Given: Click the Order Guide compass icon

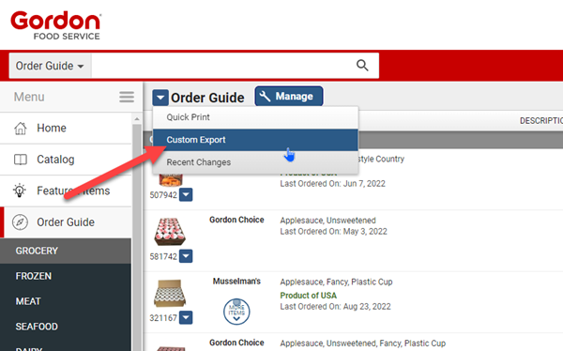Looking at the screenshot, I should click(20, 222).
